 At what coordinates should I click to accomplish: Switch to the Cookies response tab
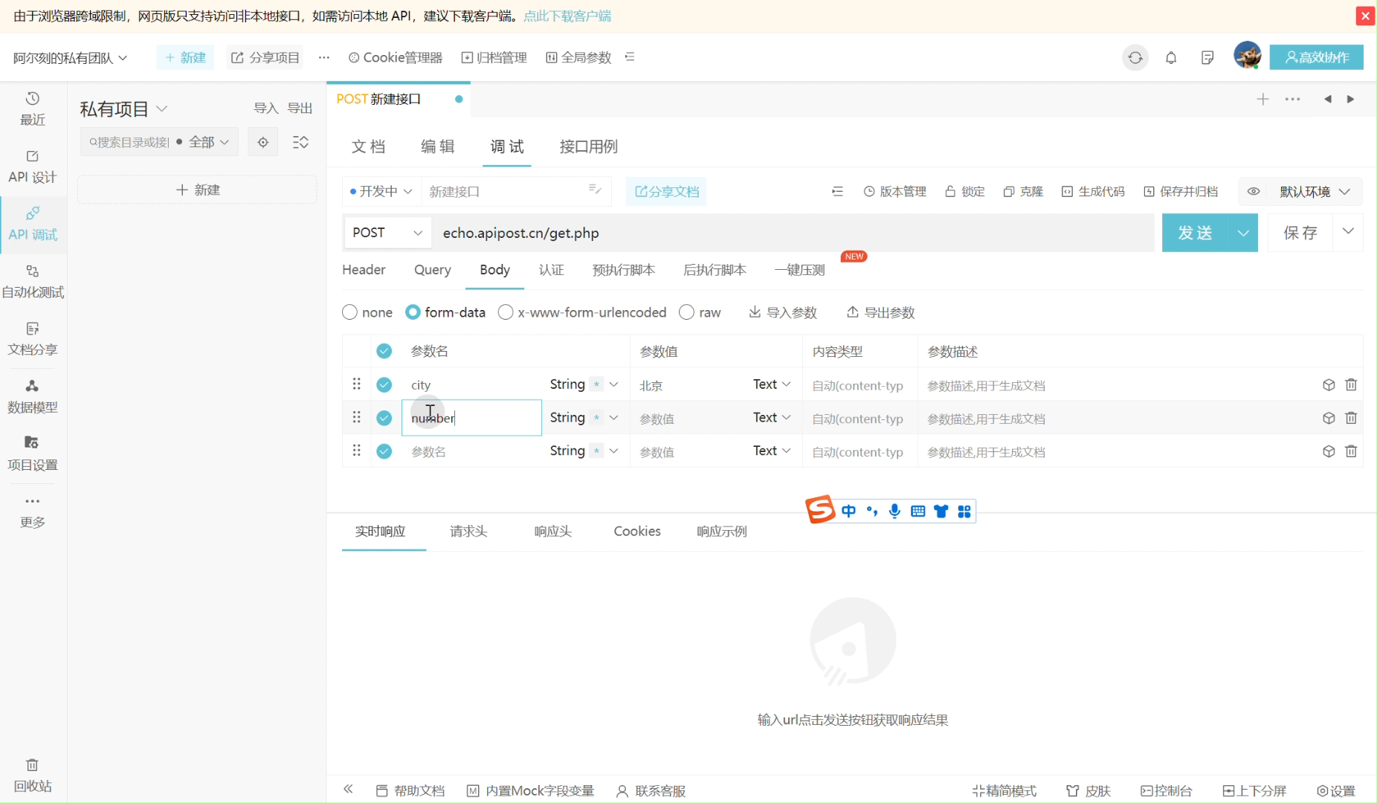pyautogui.click(x=636, y=531)
